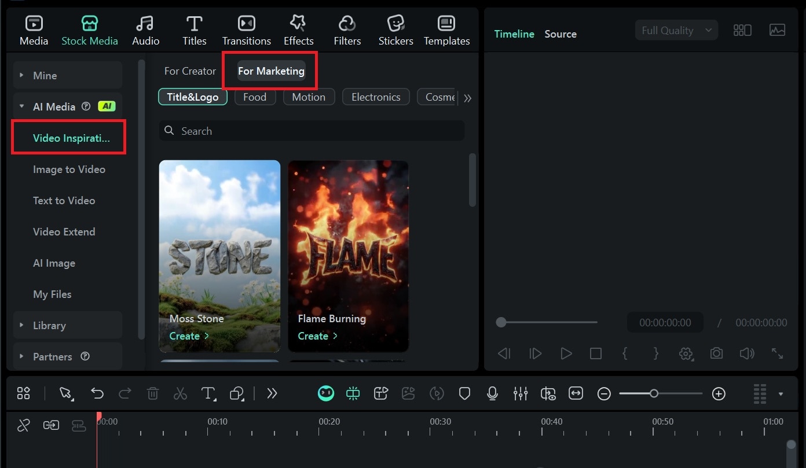Click the split scissors icon
806x468 pixels.
click(x=180, y=393)
